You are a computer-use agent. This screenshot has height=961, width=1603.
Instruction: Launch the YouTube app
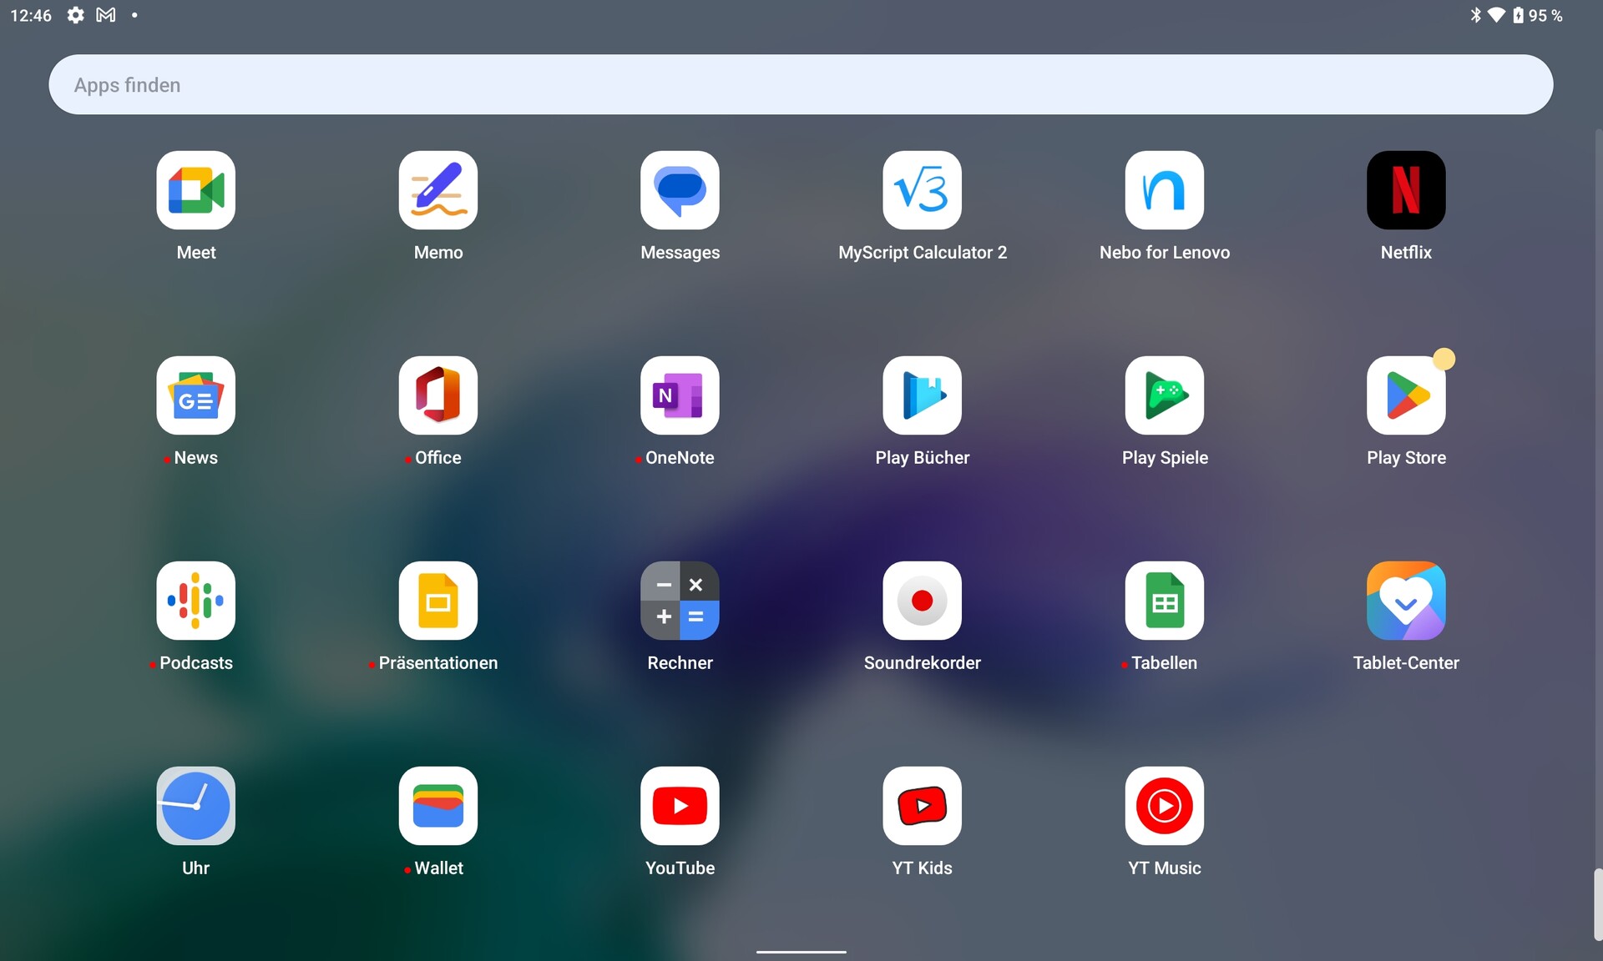(680, 806)
